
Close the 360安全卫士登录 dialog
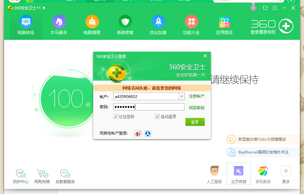[205, 56]
